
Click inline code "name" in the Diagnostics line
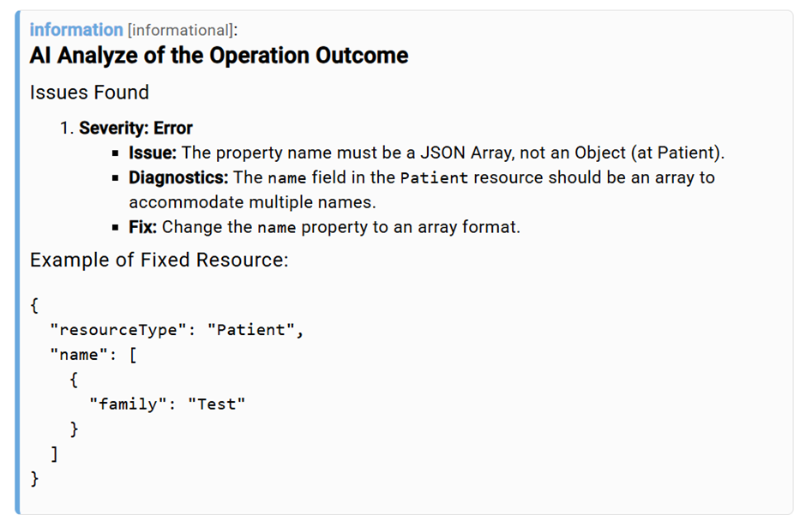[285, 178]
